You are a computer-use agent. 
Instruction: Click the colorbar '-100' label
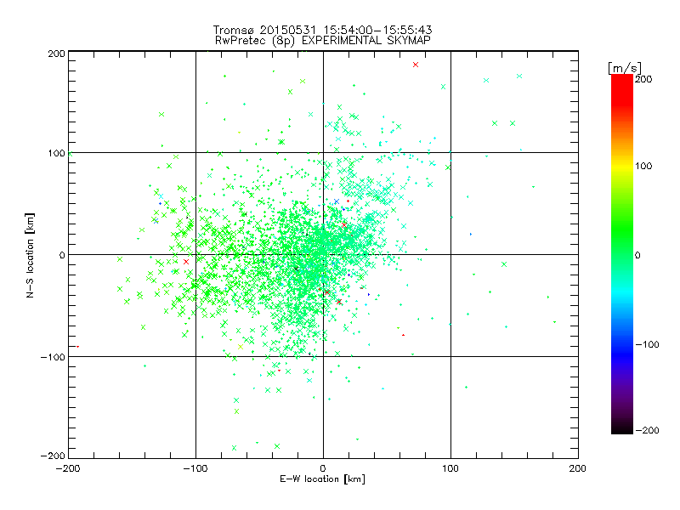coord(647,344)
